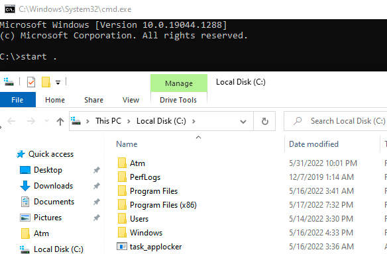Image resolution: width=387 pixels, height=254 pixels.
Task: Click This PC in the address bar
Action: tap(109, 121)
